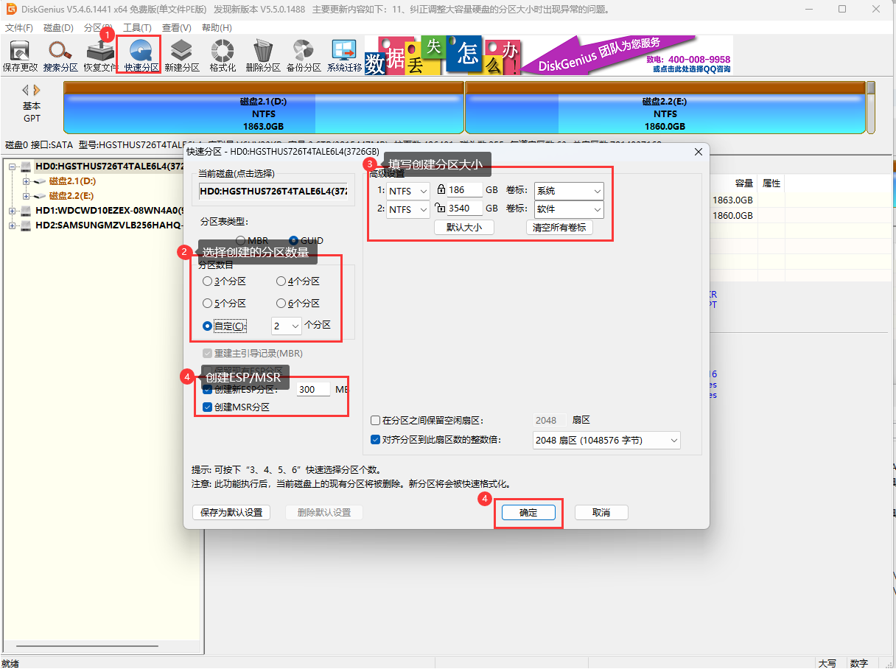Open the 磁盘(D) menu
The image size is (896, 669).
tap(59, 28)
